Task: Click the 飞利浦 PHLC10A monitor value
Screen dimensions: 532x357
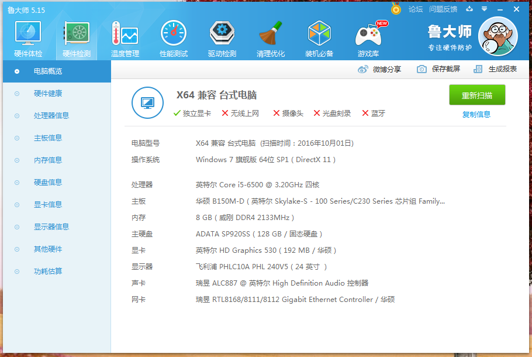Action: click(x=261, y=267)
